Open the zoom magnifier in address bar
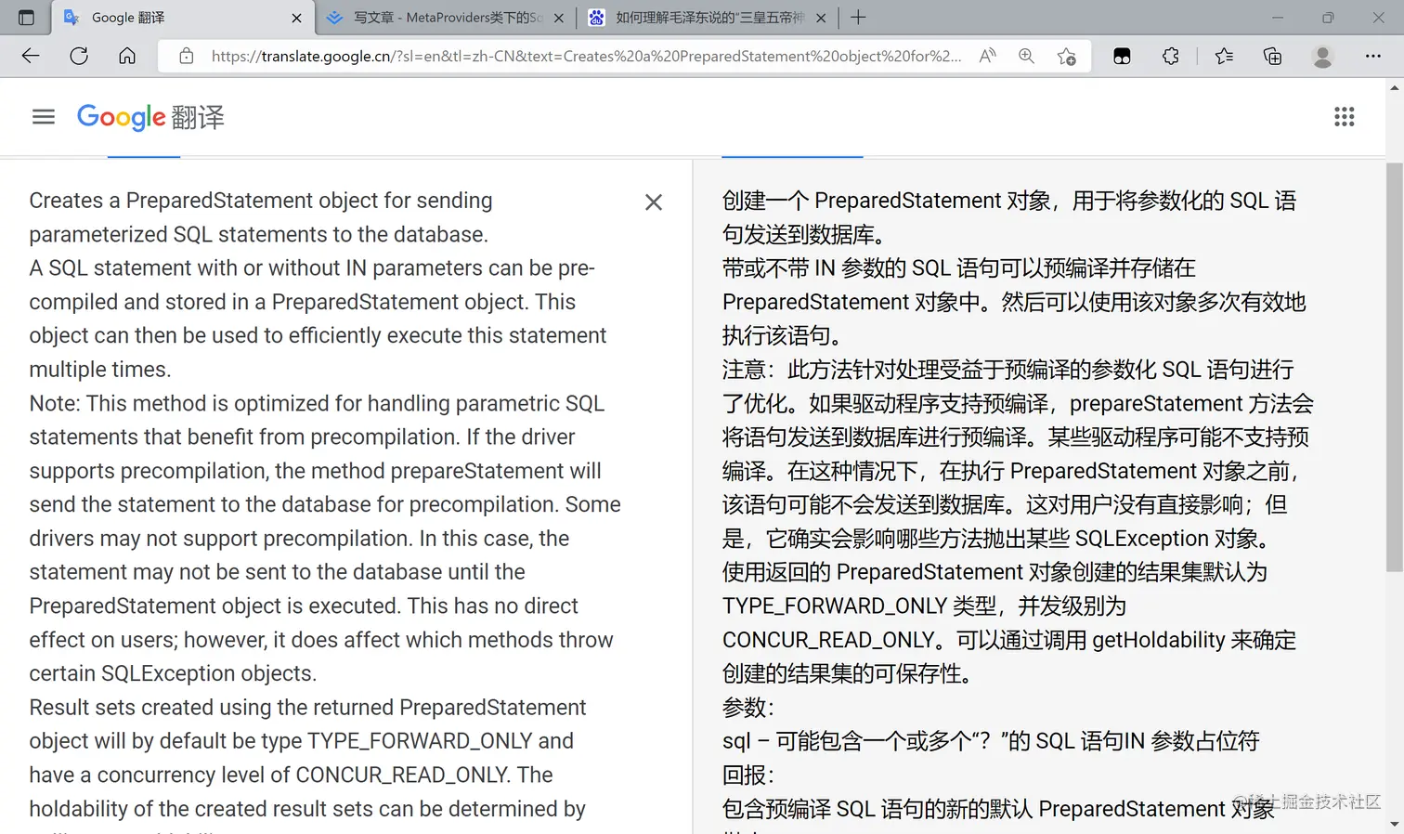The image size is (1404, 834). tap(1026, 56)
